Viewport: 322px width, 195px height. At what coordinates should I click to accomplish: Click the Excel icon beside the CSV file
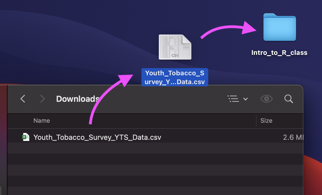(x=26, y=137)
